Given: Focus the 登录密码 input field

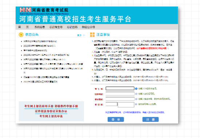Looking at the screenshot, I should tap(120, 99).
